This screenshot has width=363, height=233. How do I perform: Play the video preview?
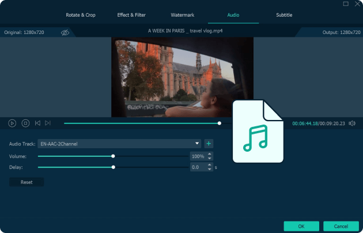pos(12,123)
